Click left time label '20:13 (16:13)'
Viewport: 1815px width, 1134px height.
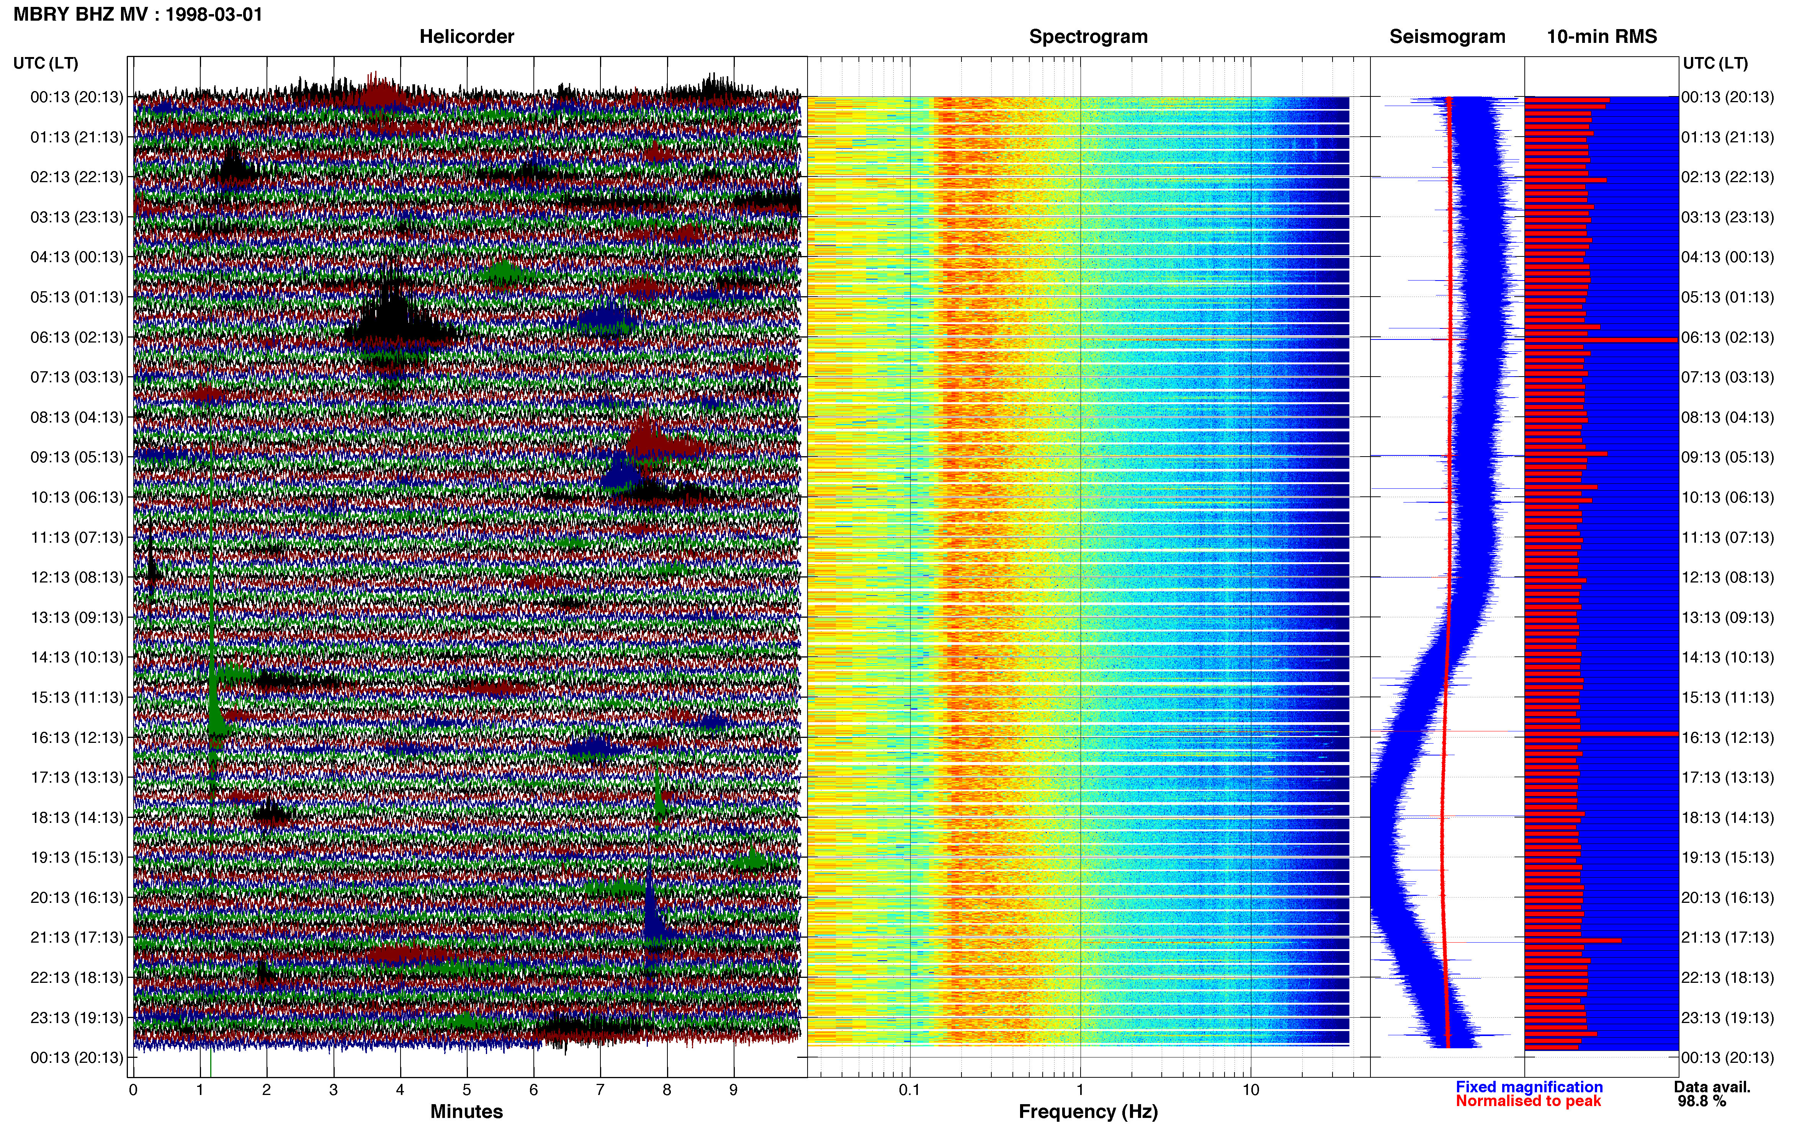[x=77, y=898]
